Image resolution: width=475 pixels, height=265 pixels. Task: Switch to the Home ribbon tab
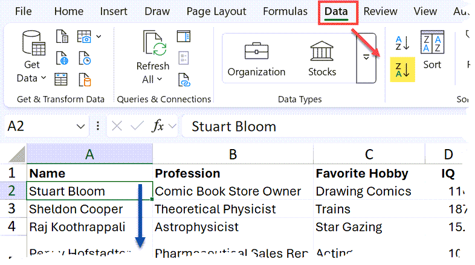pos(69,11)
